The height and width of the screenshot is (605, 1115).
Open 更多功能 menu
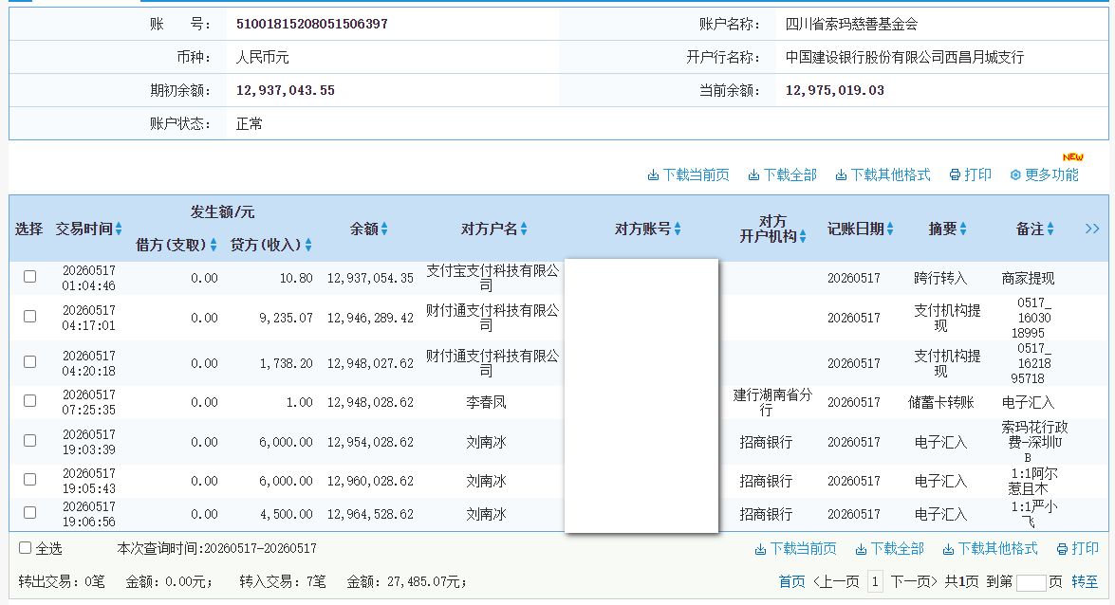coord(1051,174)
